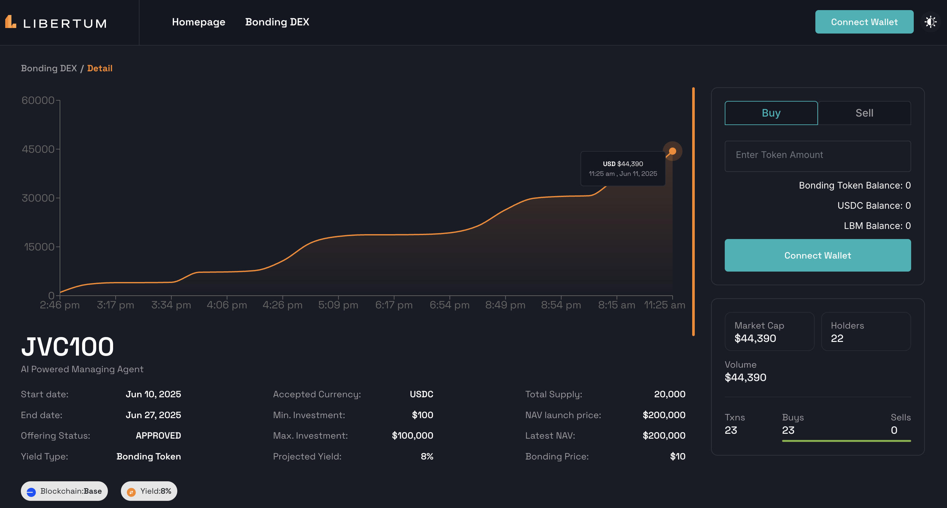Open the Bonding DEX breadcrumb link
947x508 pixels.
coord(49,68)
